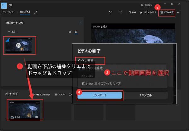Toggle the storyboard clip volume icon
The width and height of the screenshot is (189, 131).
click(37, 117)
